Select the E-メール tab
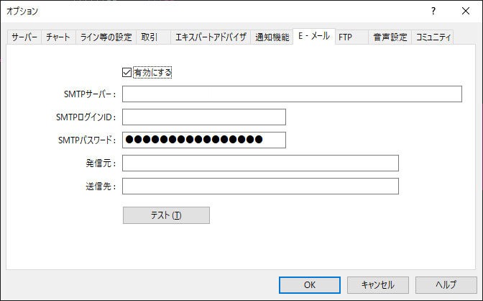This screenshot has height=301, width=483. click(x=314, y=37)
